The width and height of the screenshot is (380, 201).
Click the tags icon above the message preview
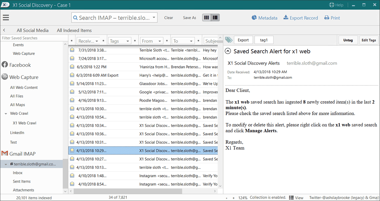point(228,40)
